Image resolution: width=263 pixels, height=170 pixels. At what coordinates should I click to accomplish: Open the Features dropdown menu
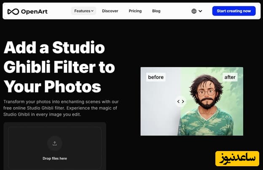tap(84, 11)
